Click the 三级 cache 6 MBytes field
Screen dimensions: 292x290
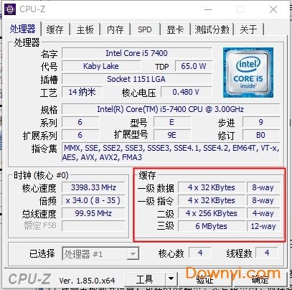(212, 226)
